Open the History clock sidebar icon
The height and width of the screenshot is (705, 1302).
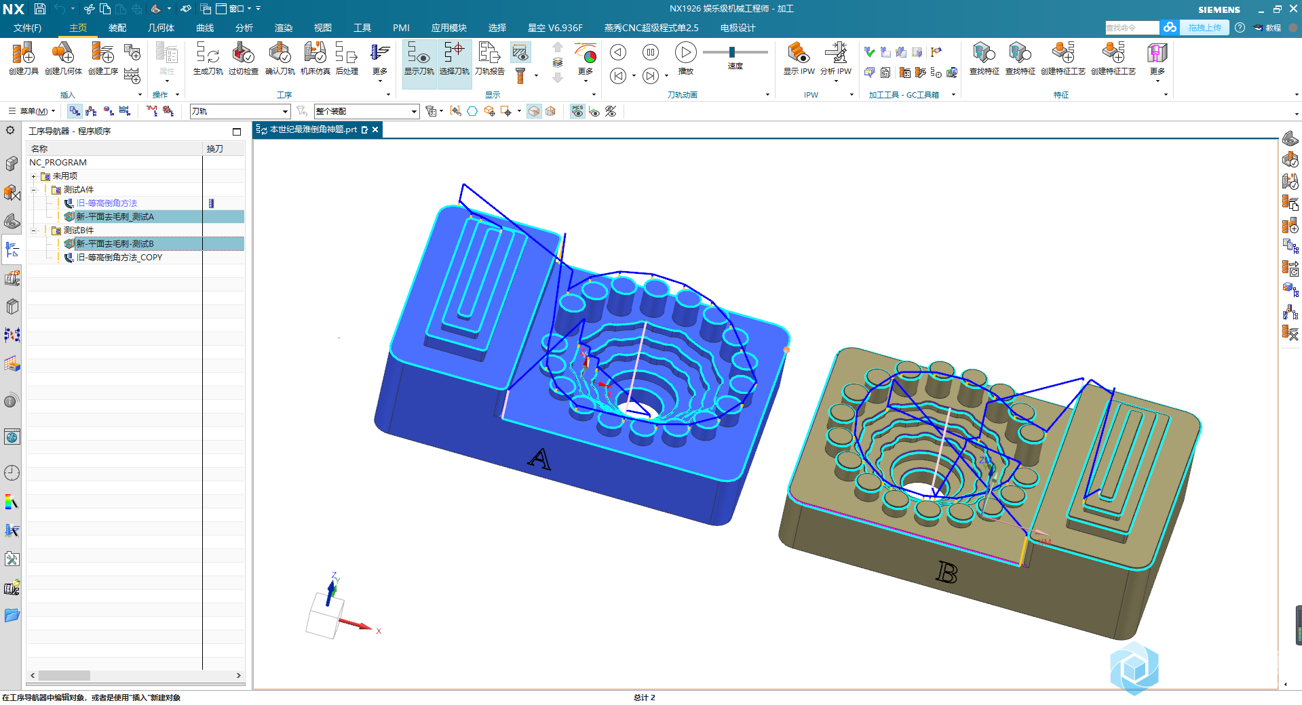click(x=12, y=473)
